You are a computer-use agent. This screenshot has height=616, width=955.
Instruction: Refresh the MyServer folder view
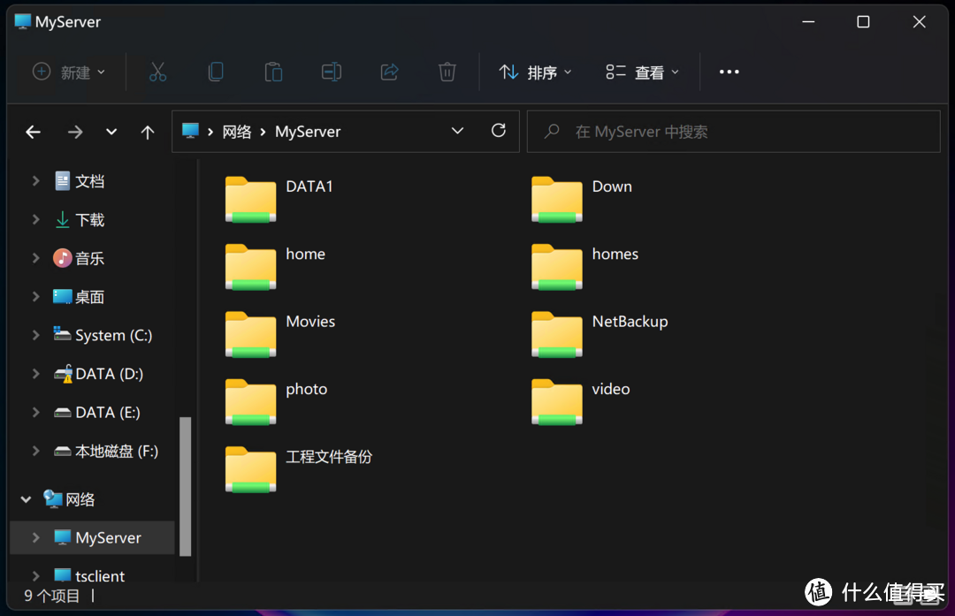499,131
